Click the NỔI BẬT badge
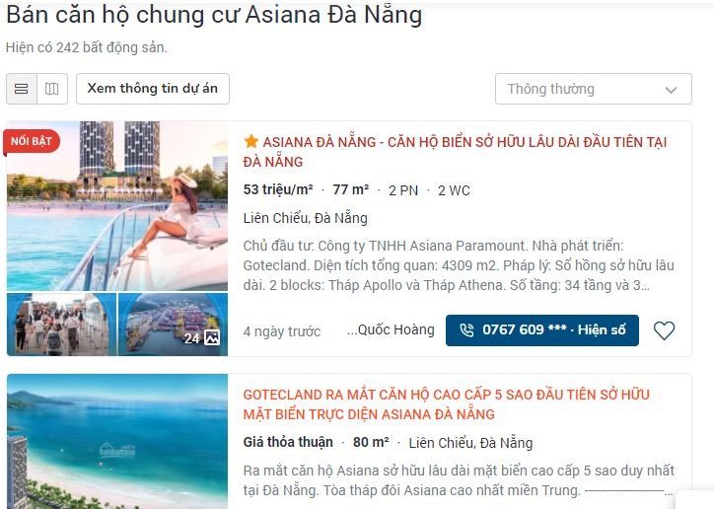The width and height of the screenshot is (714, 509). tap(32, 142)
